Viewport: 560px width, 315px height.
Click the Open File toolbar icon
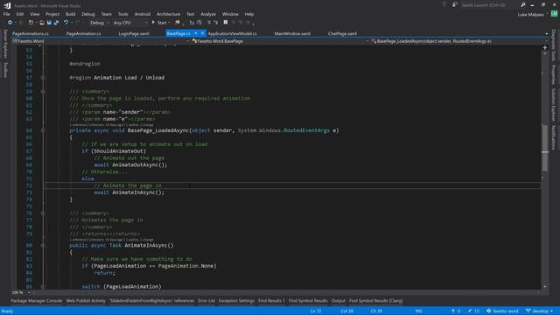[x=42, y=23]
